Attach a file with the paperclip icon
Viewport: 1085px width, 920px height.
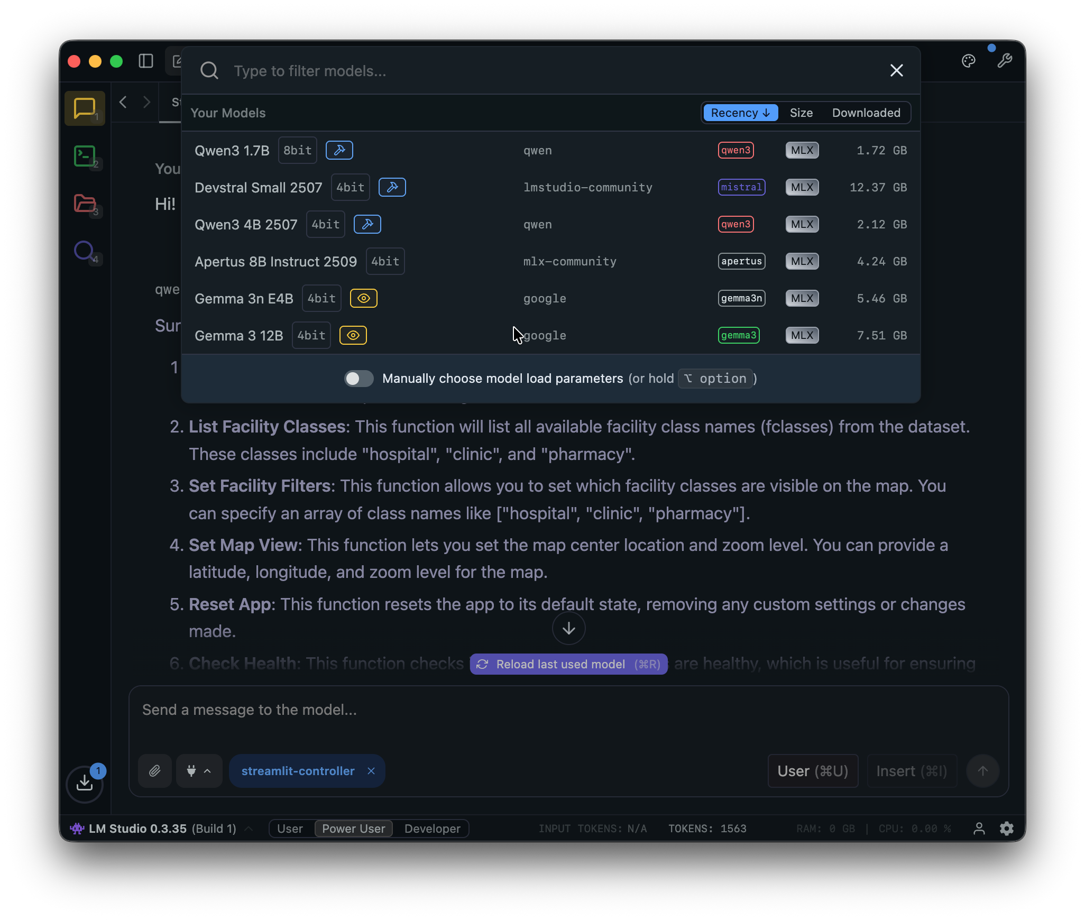155,771
